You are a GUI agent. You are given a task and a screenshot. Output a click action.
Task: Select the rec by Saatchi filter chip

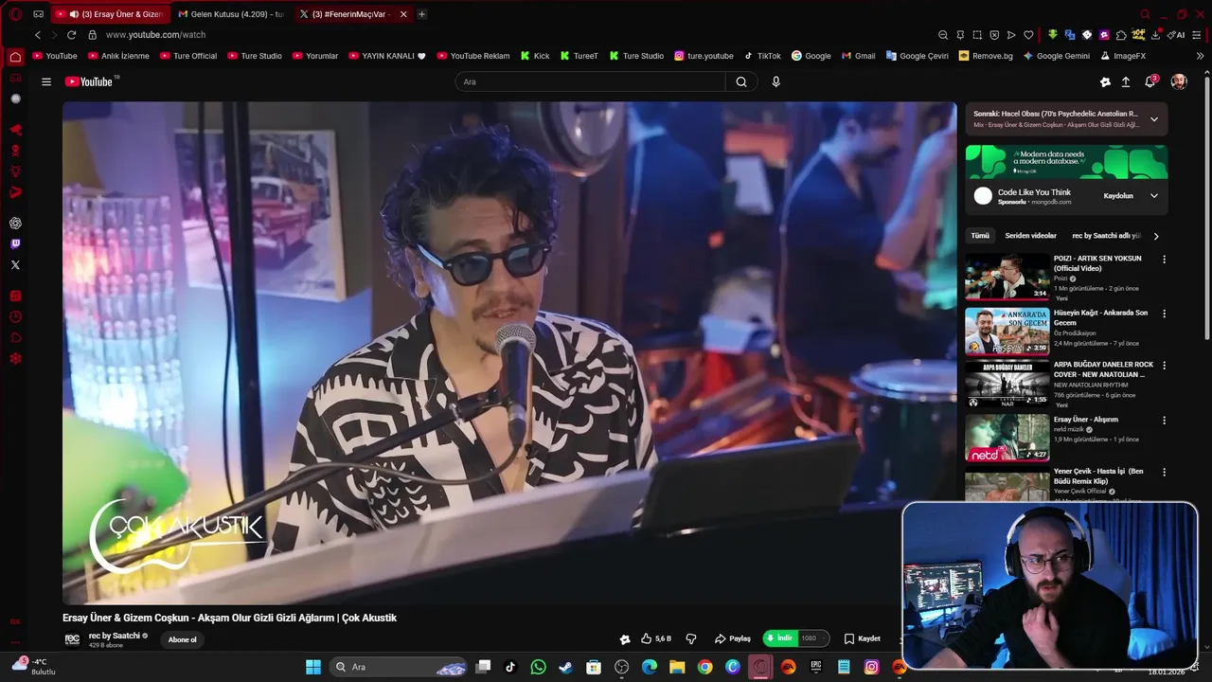point(1106,236)
